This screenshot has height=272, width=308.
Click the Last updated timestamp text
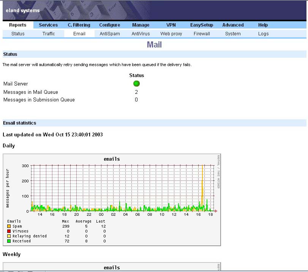coord(53,134)
